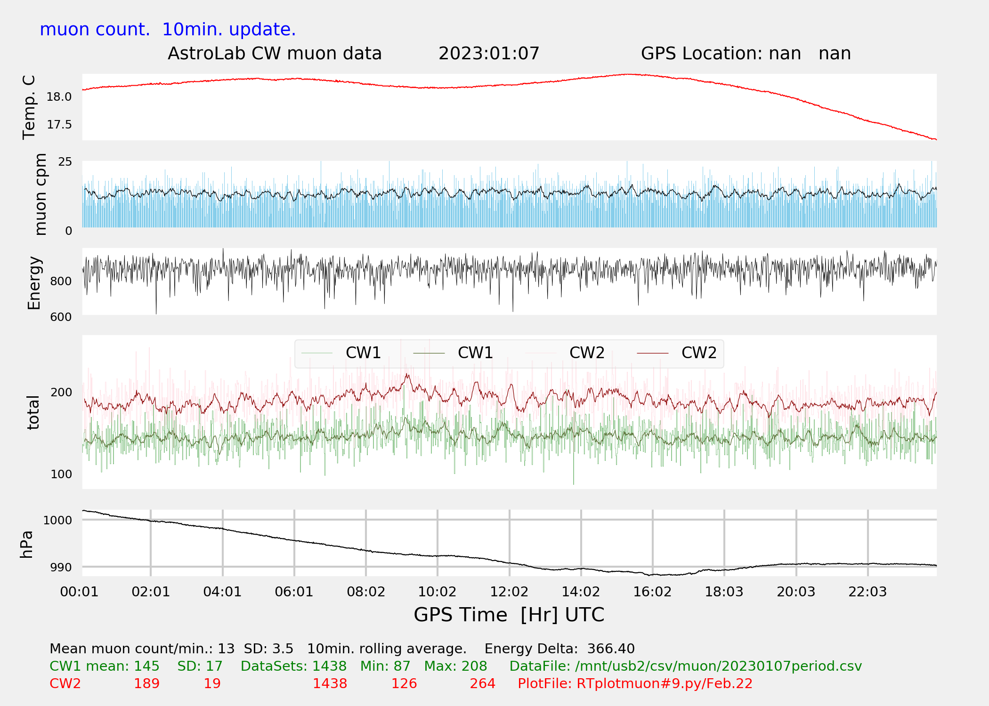Click the 'Energy Delta: 366.40' text
Screen dimensions: 989x706
pos(559,649)
